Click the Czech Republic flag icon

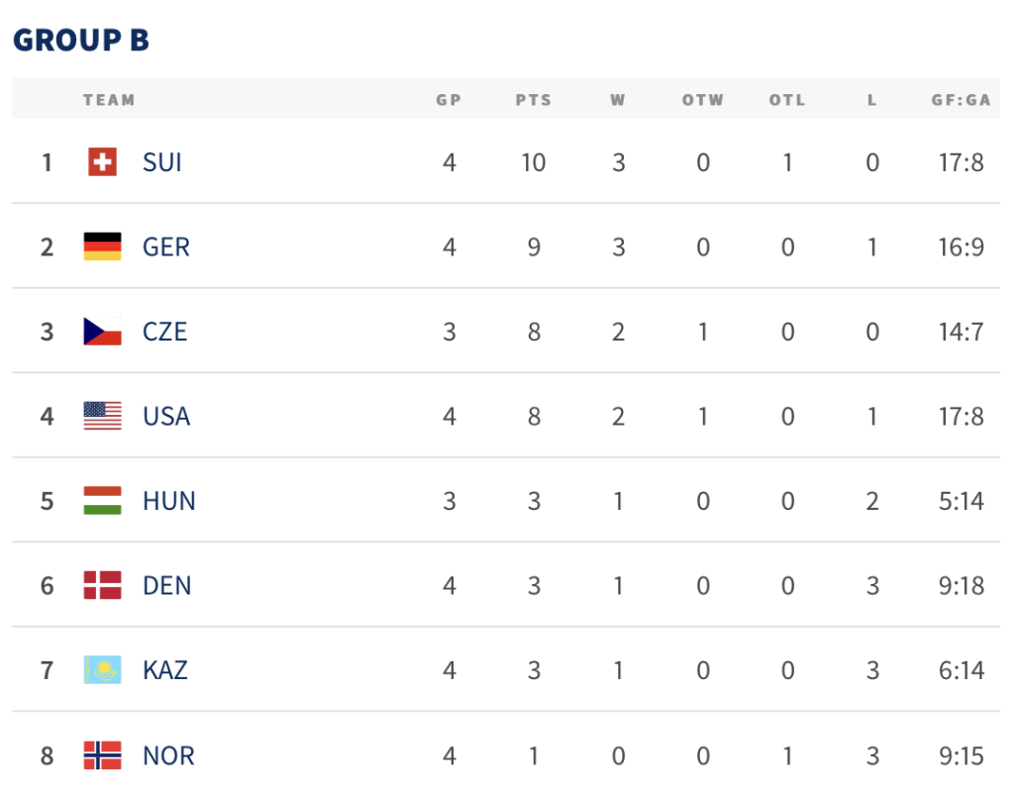coord(102,331)
